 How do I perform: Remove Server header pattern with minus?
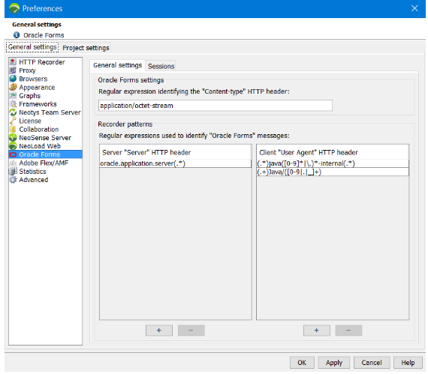click(x=191, y=331)
